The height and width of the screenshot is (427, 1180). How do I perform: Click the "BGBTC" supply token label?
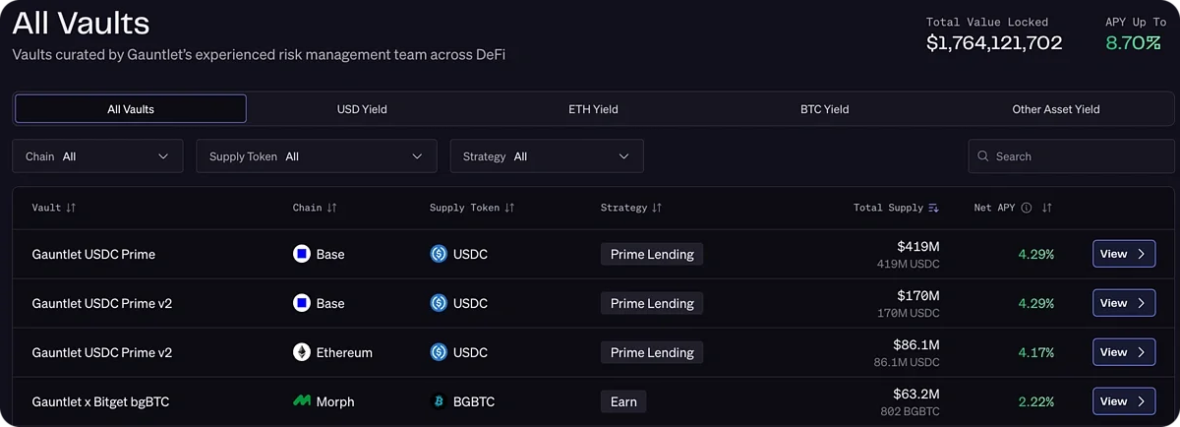pos(474,401)
